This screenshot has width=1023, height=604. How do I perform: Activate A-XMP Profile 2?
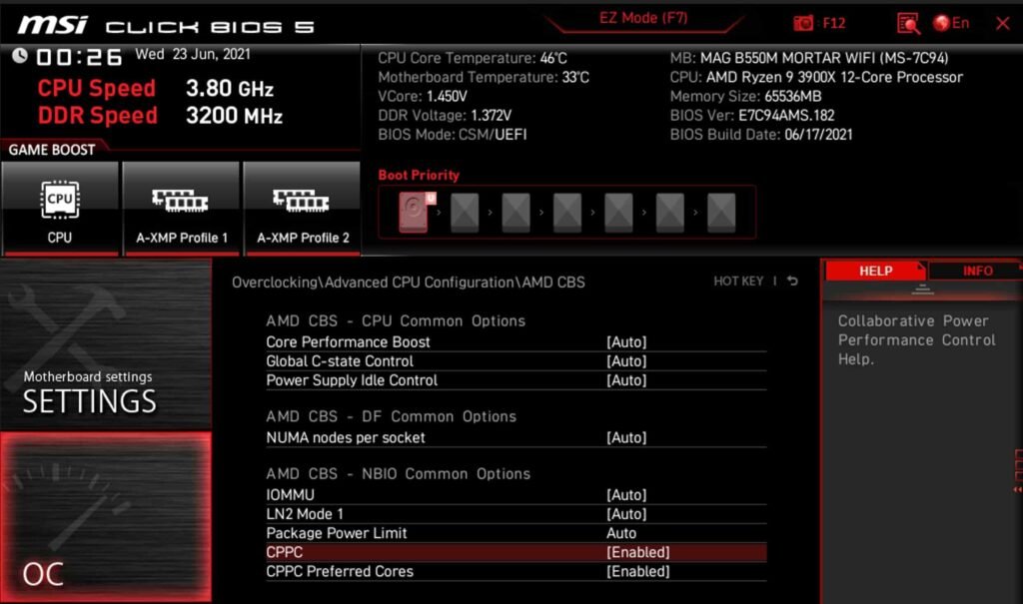tap(301, 207)
